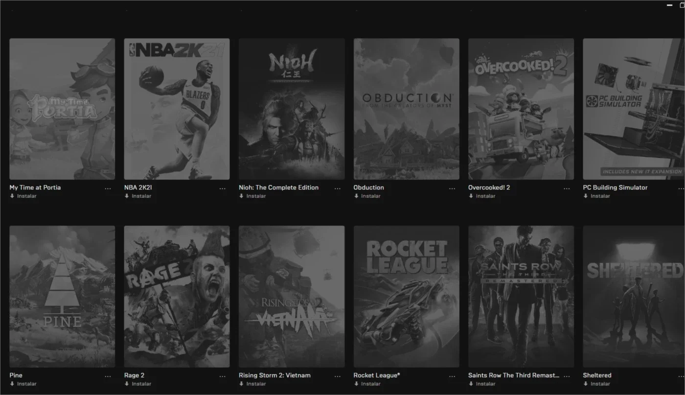Click the Nioh game cover image
The image size is (685, 395).
[x=292, y=109]
